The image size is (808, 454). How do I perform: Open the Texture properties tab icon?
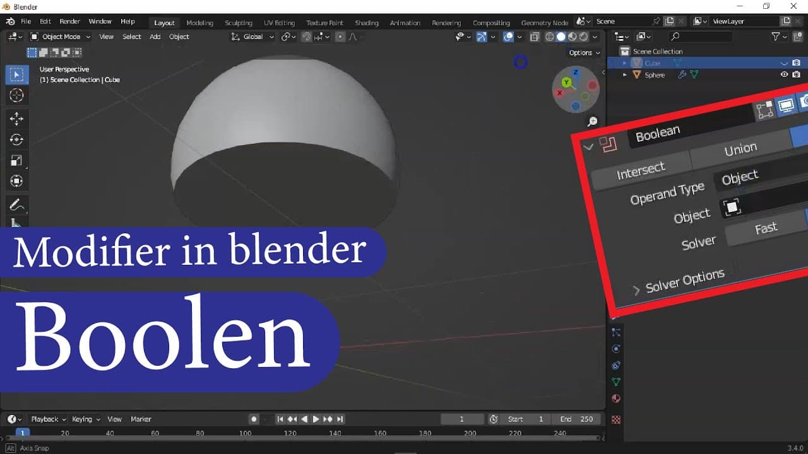point(616,419)
